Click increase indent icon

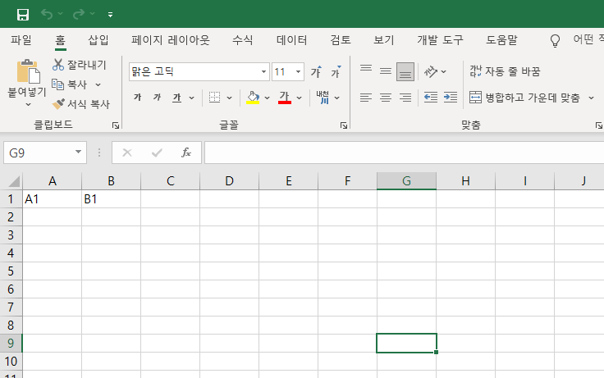coord(451,98)
